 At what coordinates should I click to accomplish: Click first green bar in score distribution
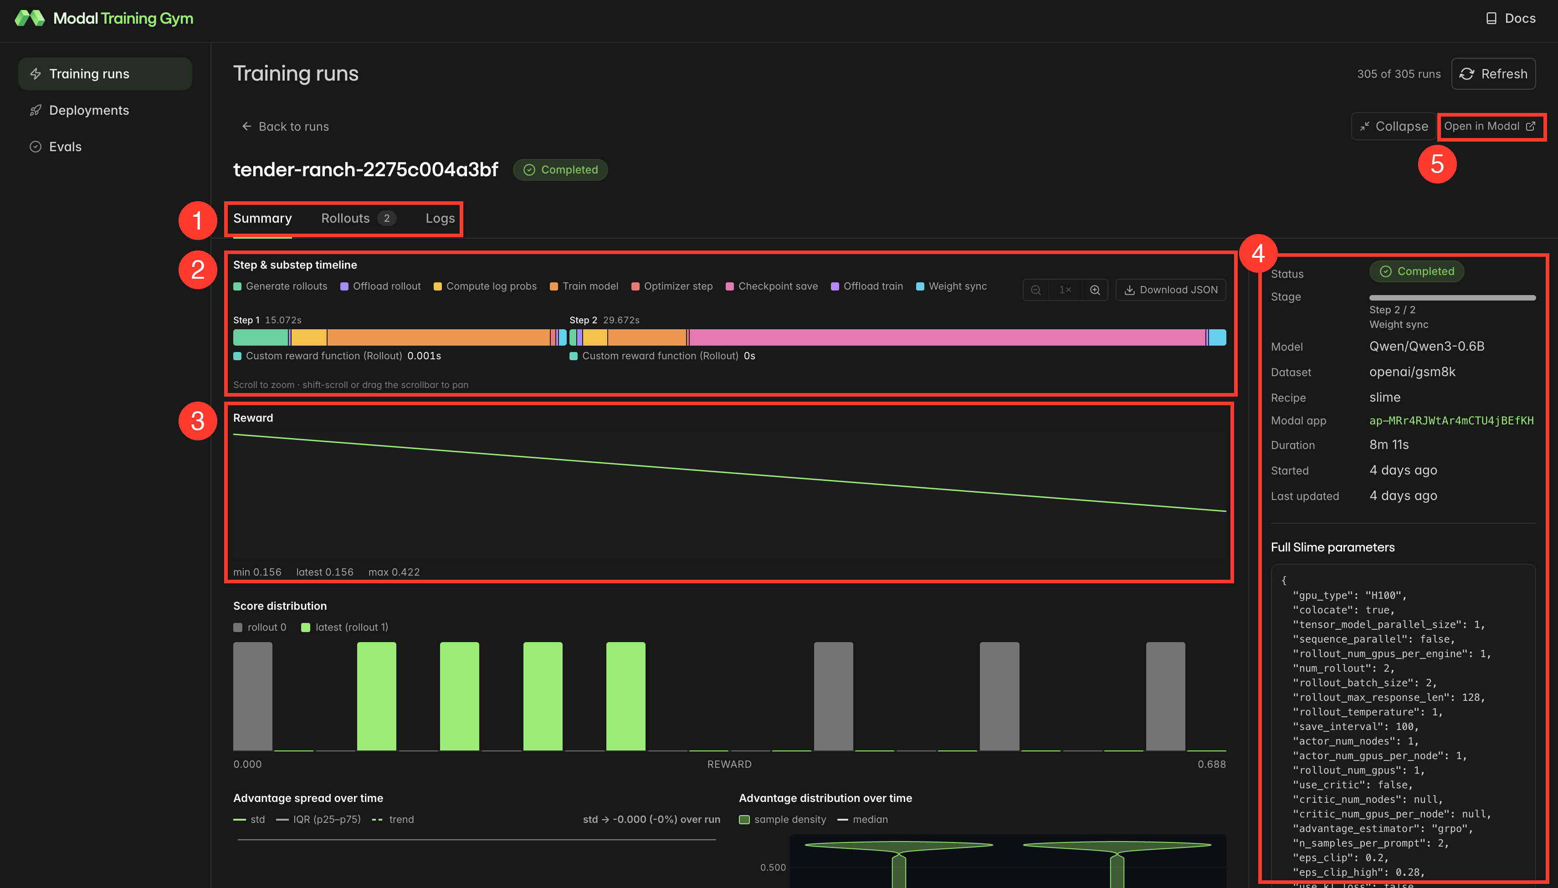coord(376,696)
